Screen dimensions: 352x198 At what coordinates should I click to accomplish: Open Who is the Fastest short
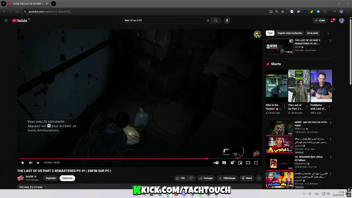click(276, 86)
